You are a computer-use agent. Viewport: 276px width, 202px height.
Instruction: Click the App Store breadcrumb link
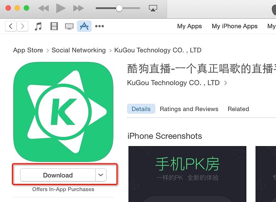(x=28, y=50)
